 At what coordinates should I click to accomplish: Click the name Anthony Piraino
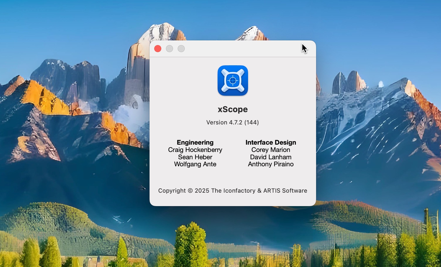click(x=271, y=164)
